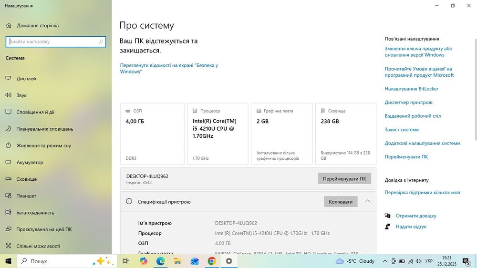Open Google Chrome from taskbar
The image size is (477, 268).
(212, 261)
